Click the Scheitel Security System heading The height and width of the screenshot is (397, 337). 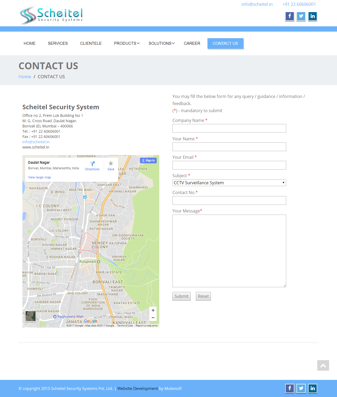point(61,107)
